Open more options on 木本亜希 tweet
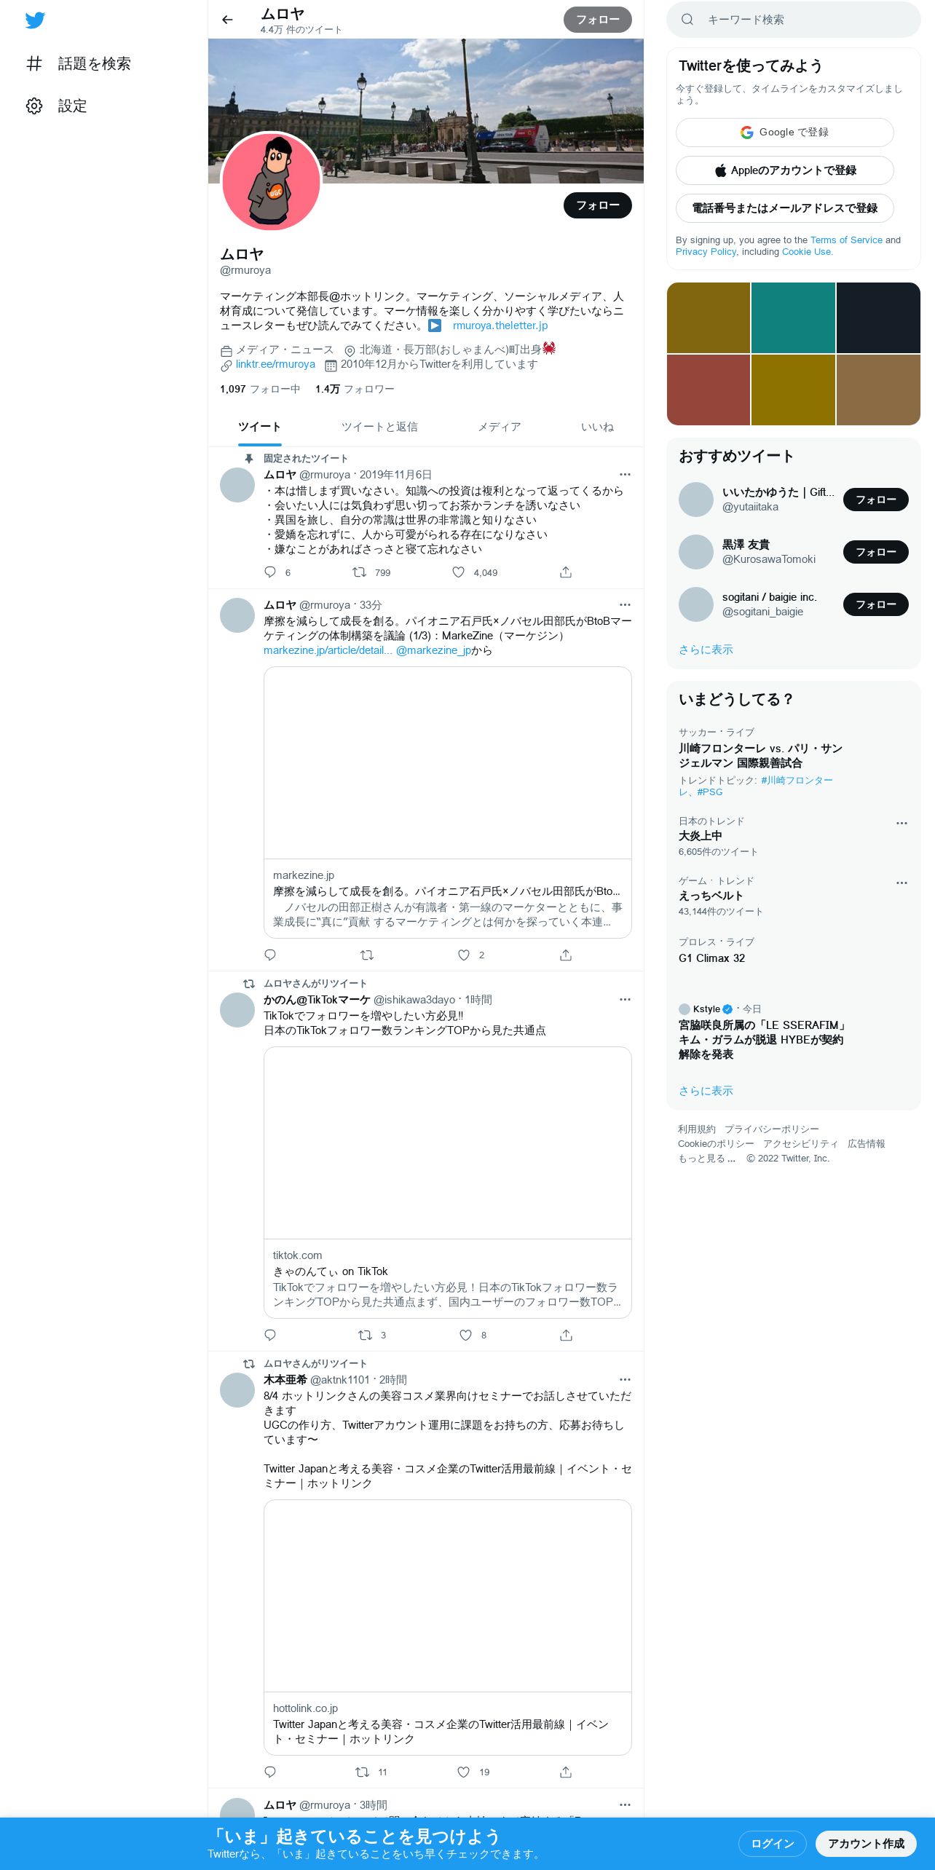This screenshot has width=935, height=1870. (625, 1380)
